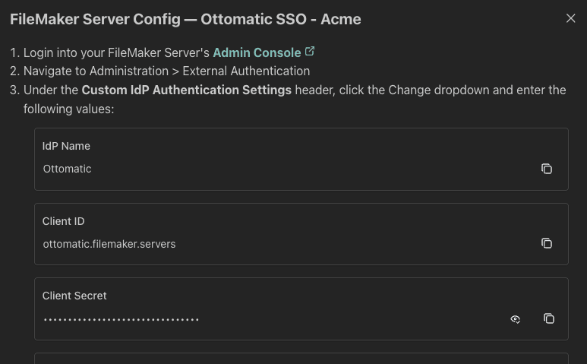Image resolution: width=587 pixels, height=364 pixels.
Task: Reveal the hidden Client Secret
Action: point(516,319)
